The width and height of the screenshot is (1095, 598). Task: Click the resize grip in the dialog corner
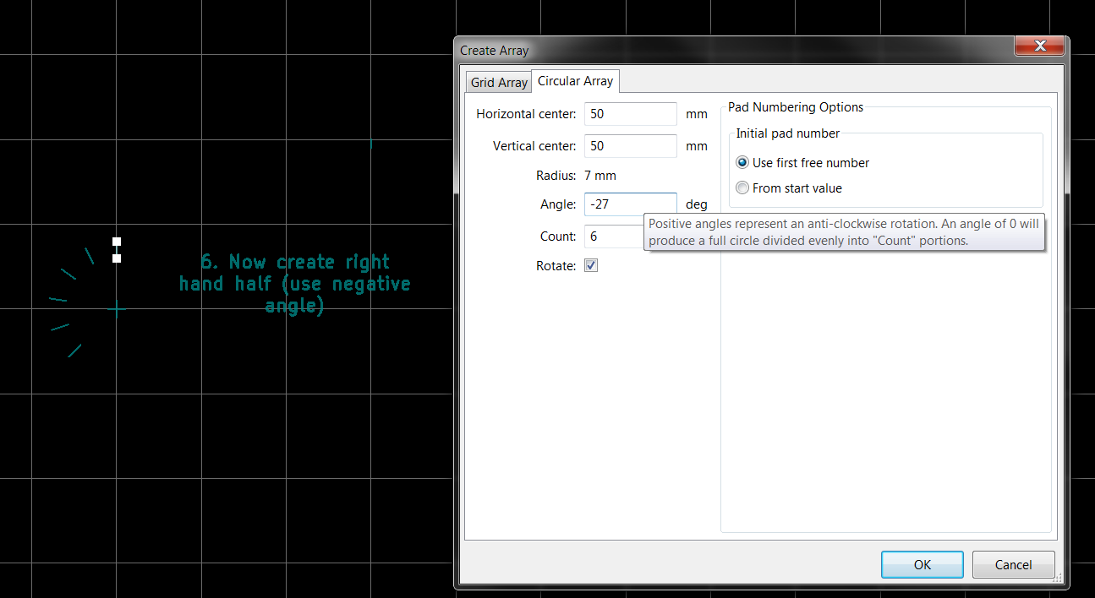(x=1058, y=578)
